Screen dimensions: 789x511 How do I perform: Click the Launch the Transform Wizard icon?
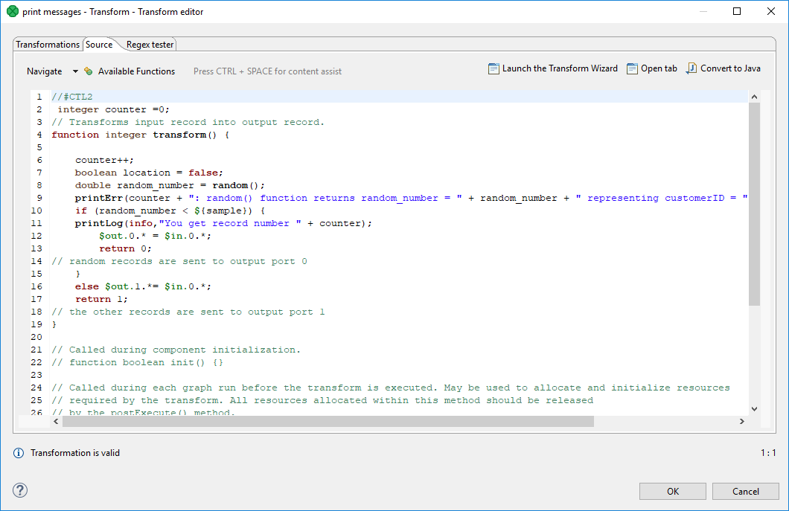[493, 68]
